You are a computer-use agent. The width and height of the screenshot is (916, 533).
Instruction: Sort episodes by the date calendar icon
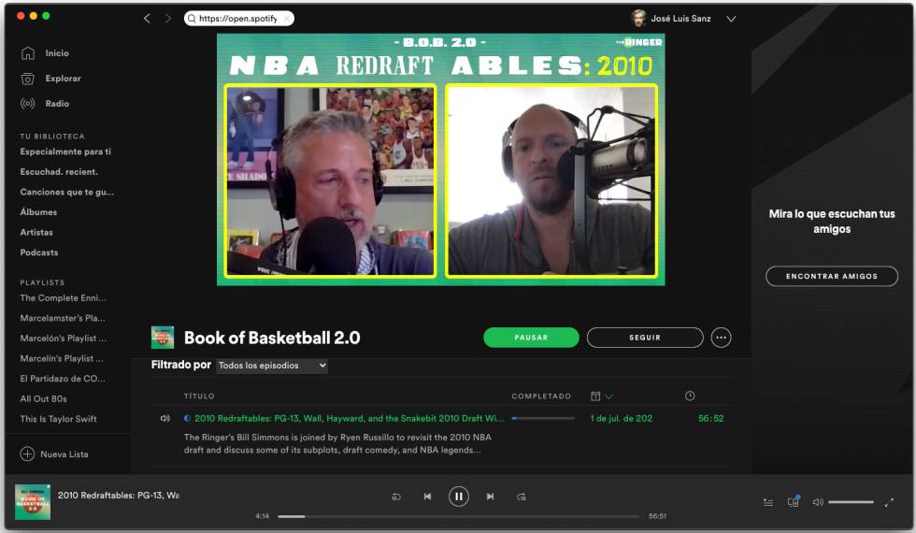(x=595, y=396)
